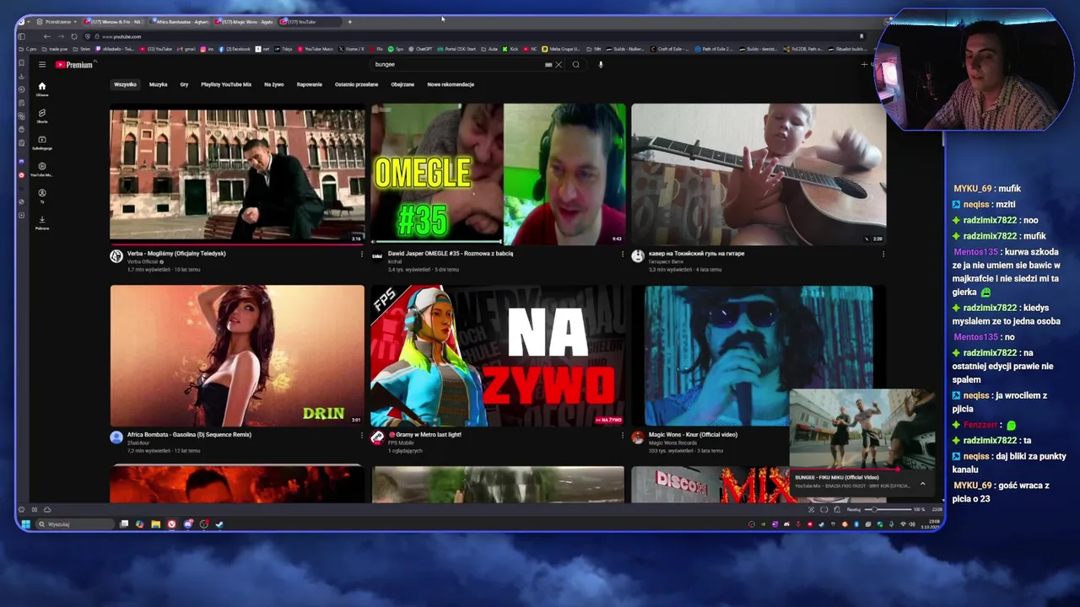Screen dimensions: 1080x607
Task: Expand the mini player chevron
Action: [x=922, y=484]
